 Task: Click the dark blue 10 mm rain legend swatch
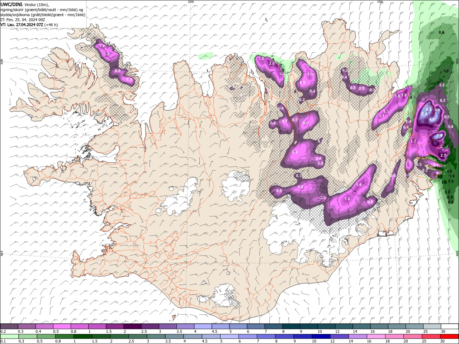point(320,336)
